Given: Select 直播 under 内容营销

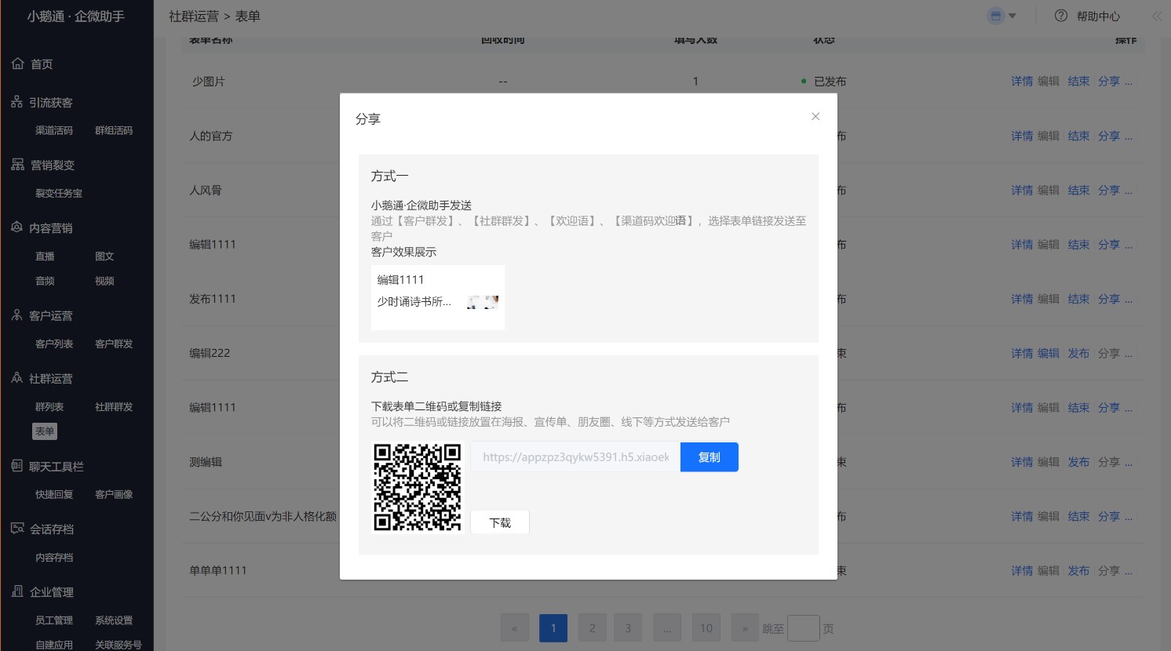Looking at the screenshot, I should 45,256.
